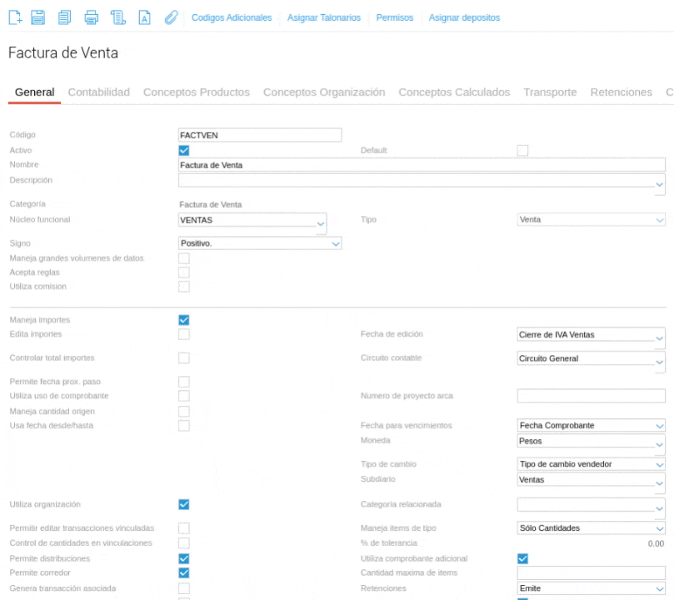This screenshot has height=600, width=674.
Task: Open the Asignar Talonarios option
Action: point(323,18)
